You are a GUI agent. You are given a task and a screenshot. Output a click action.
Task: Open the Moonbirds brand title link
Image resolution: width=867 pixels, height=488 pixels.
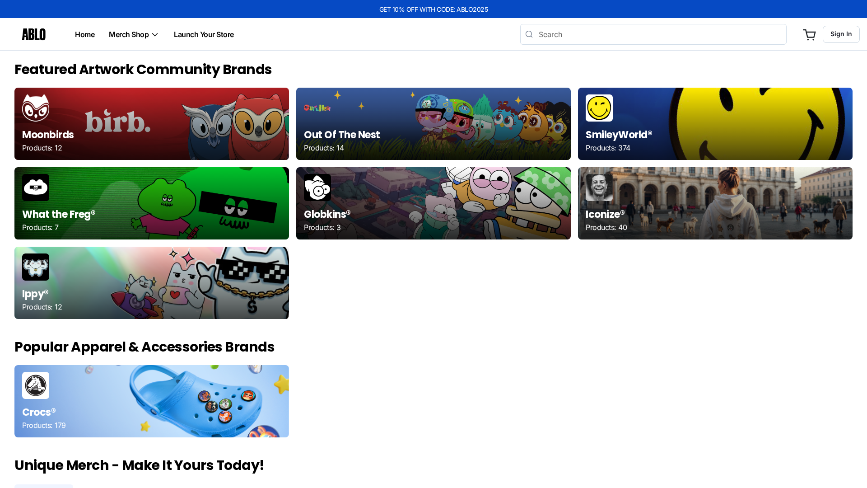48,135
